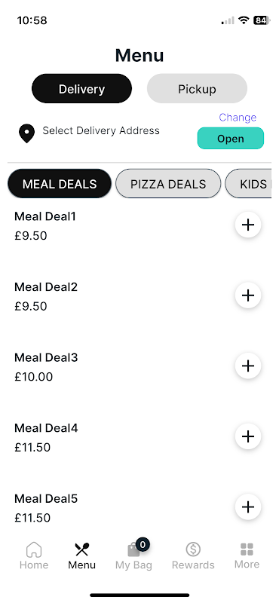Add Meal Deal5 with plus icon
This screenshot has height=603, width=279.
248,507
